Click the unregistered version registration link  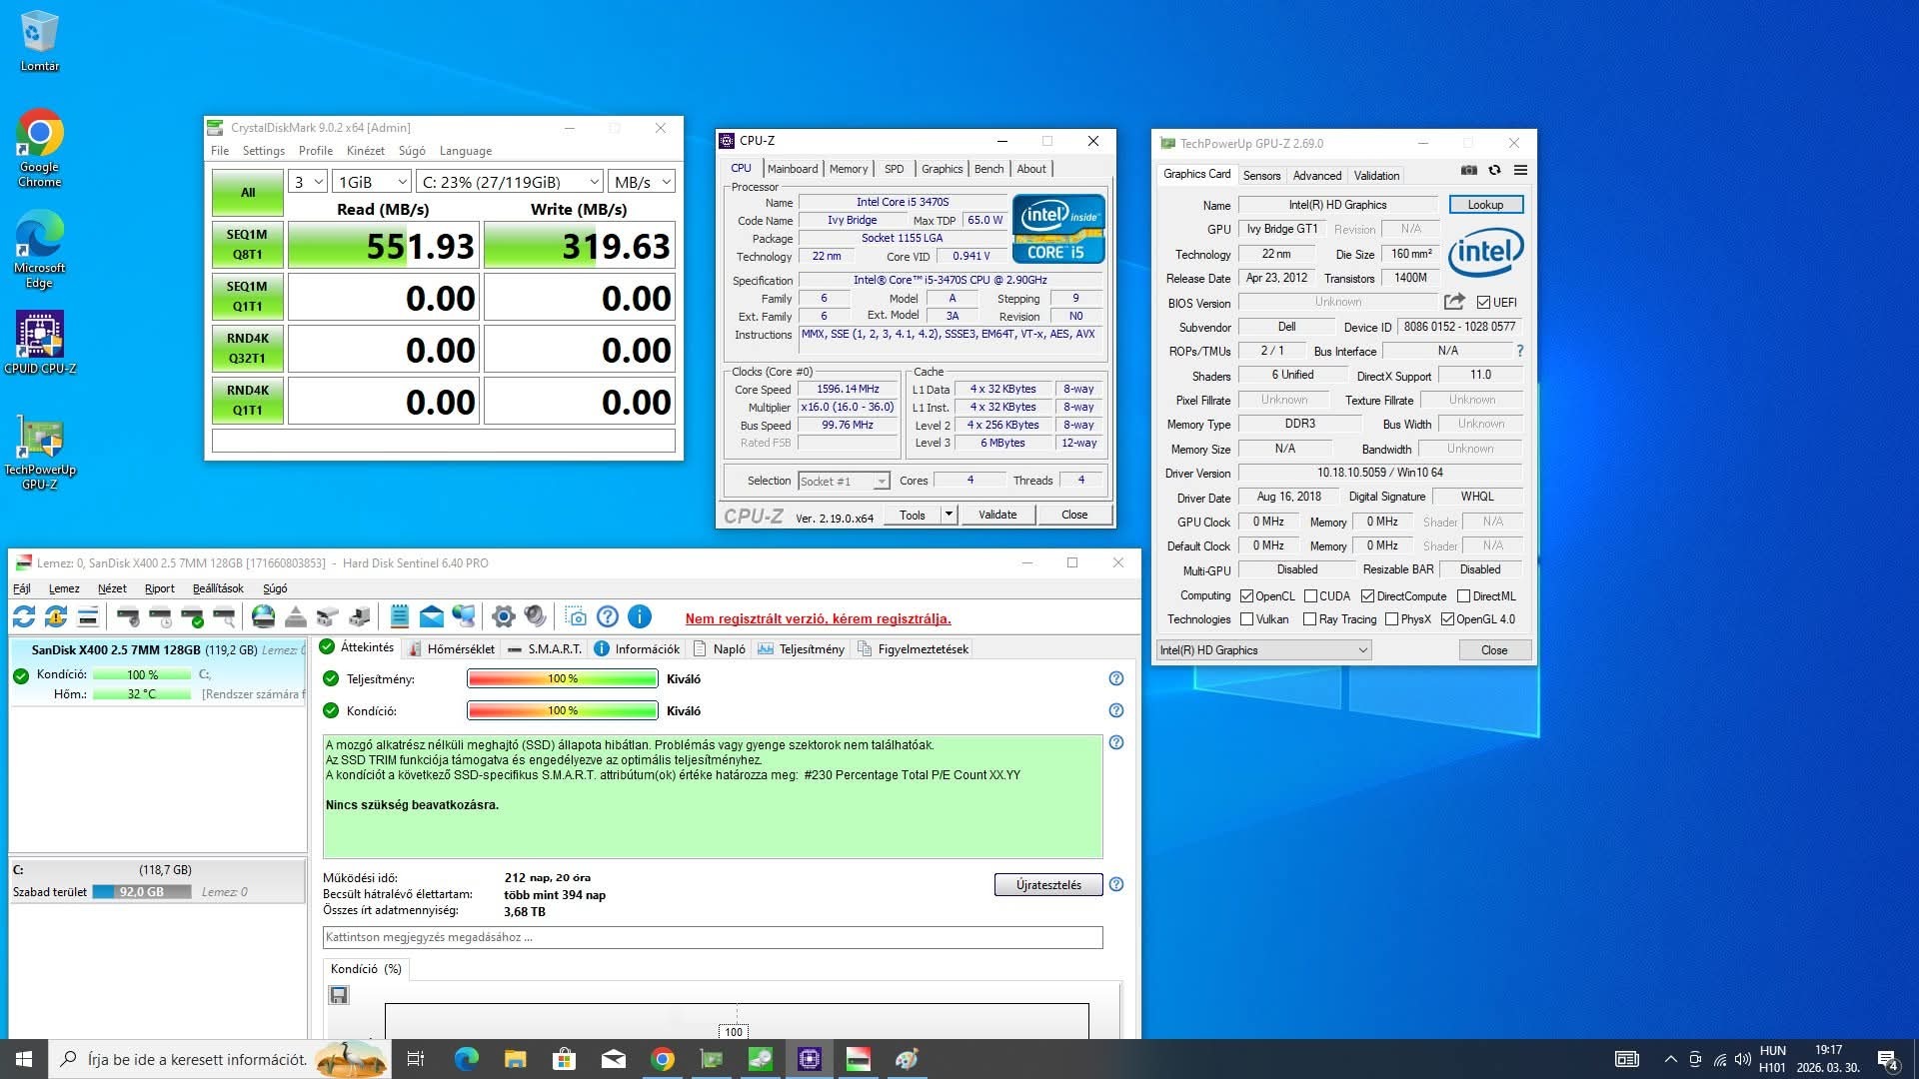point(818,618)
